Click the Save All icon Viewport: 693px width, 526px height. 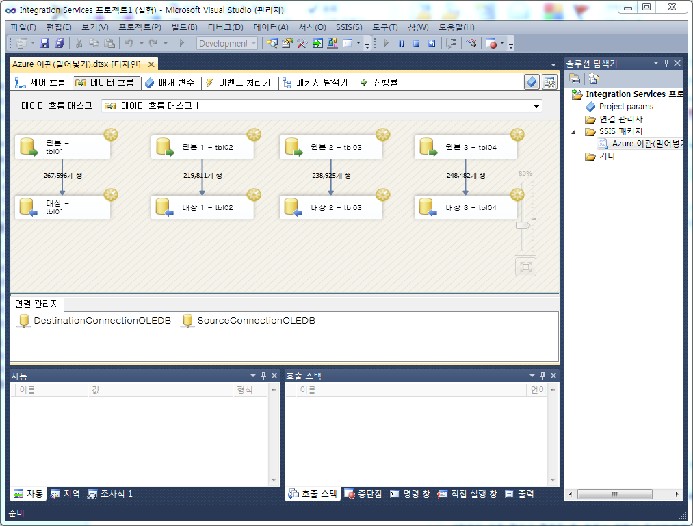pyautogui.click(x=60, y=43)
